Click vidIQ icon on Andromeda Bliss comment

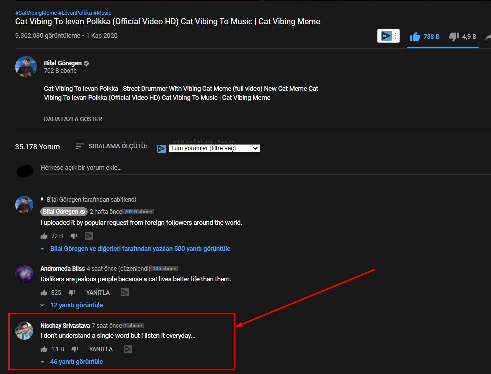coord(125,292)
